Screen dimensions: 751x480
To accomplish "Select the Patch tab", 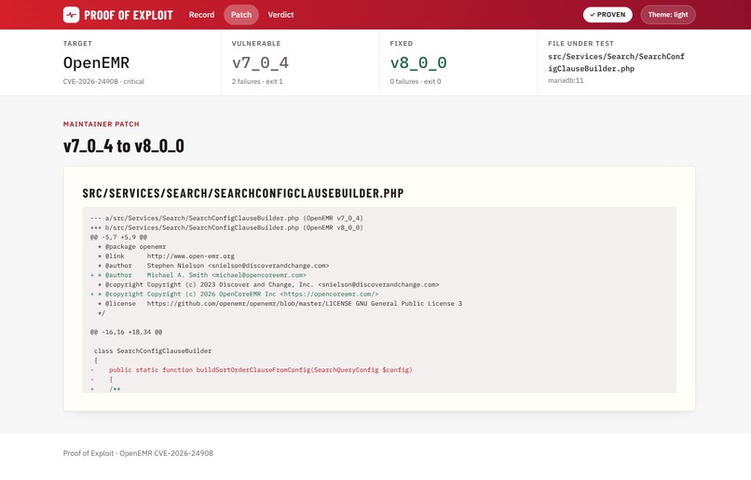I will tap(241, 15).
